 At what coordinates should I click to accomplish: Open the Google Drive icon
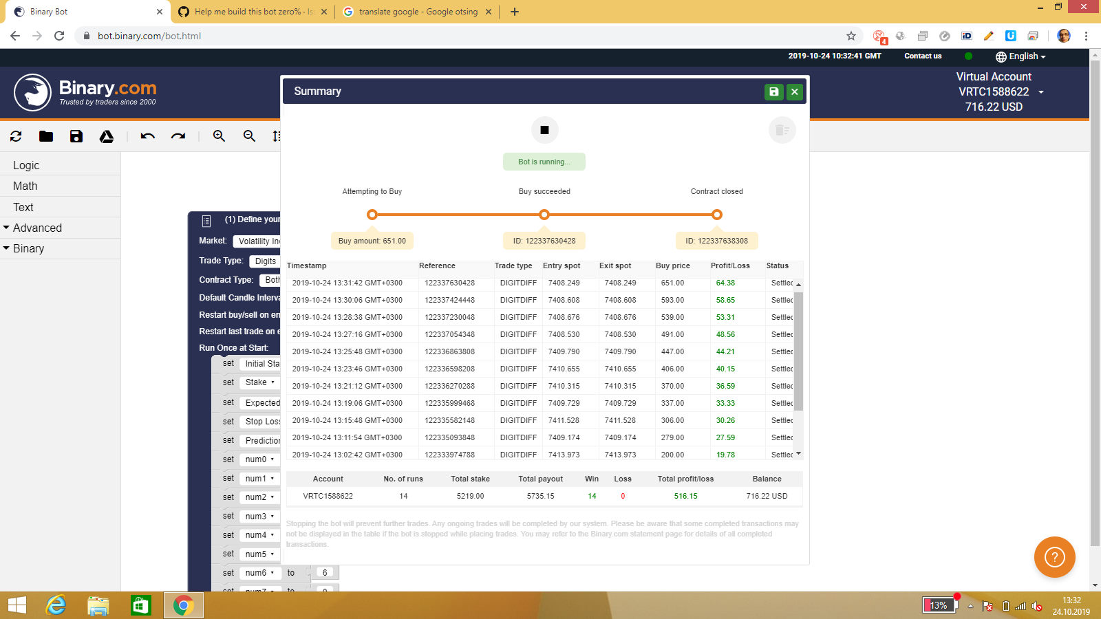(x=107, y=136)
